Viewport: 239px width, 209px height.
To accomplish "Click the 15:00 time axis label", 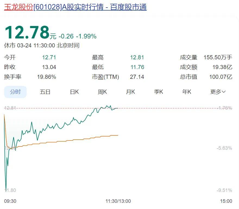I will click(226, 201).
